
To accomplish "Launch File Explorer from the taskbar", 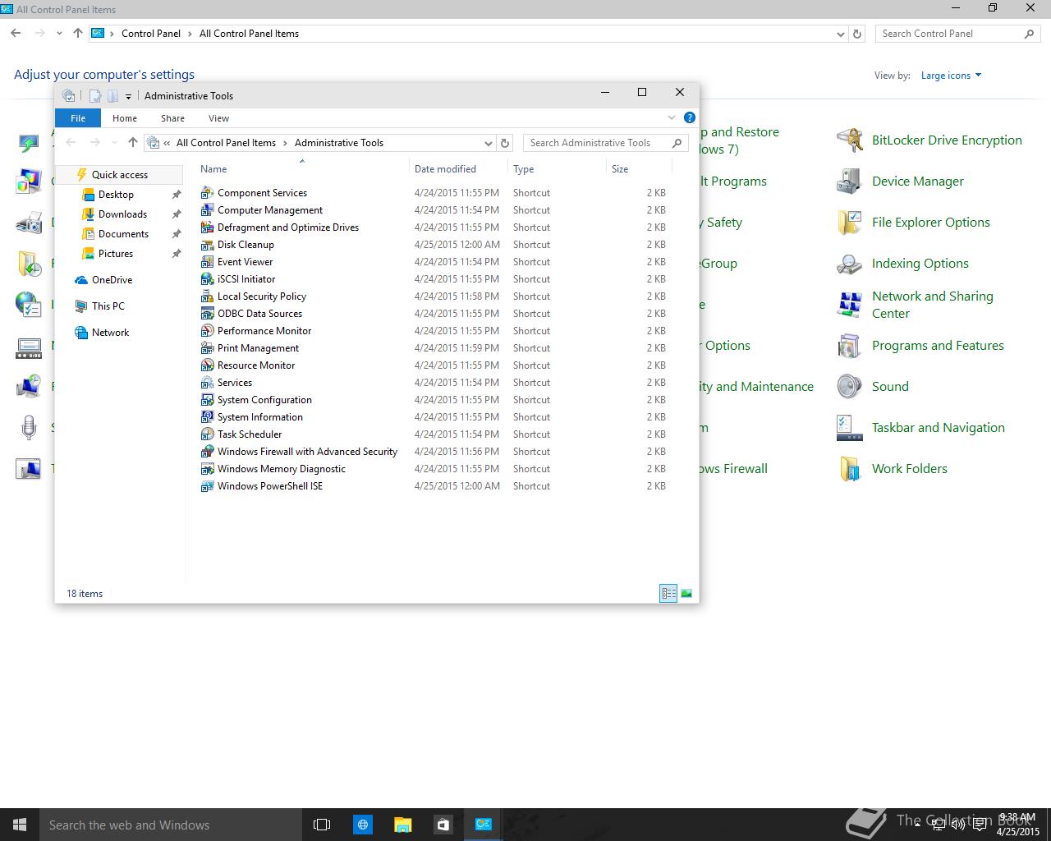I will [402, 825].
